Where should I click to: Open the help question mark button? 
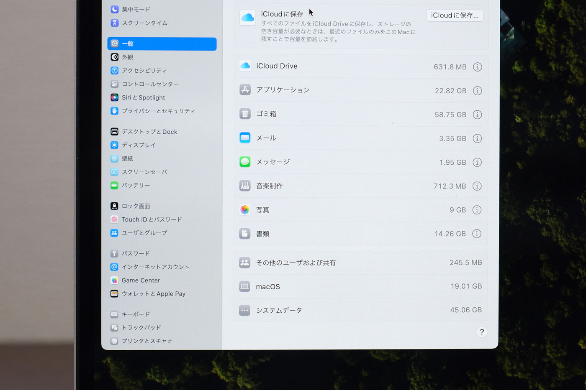(482, 332)
